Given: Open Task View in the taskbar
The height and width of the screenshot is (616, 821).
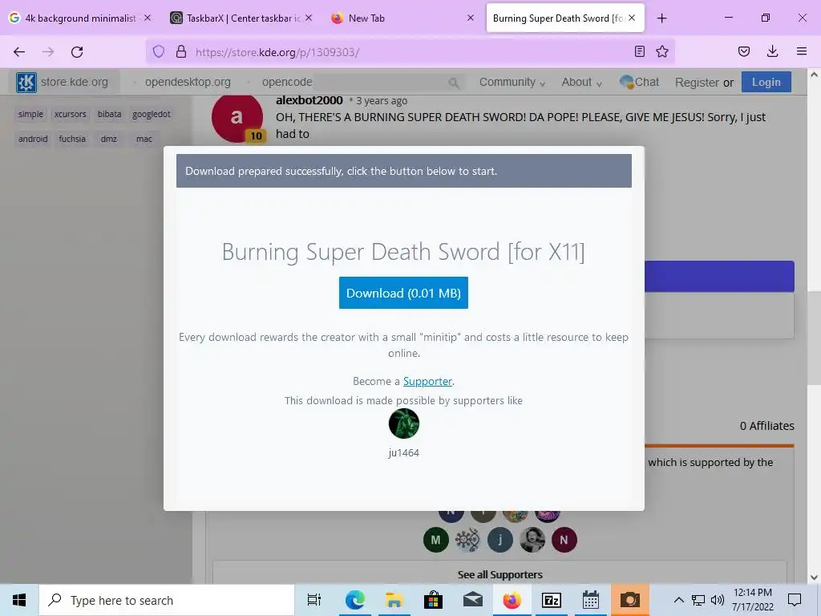Looking at the screenshot, I should [x=314, y=600].
